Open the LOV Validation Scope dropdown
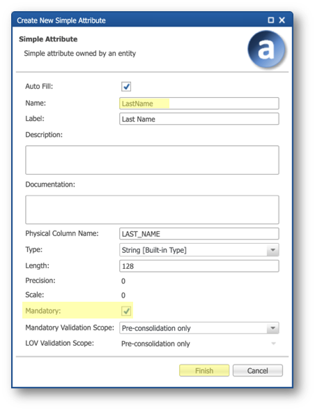Image resolution: width=315 pixels, height=410 pixels. coord(273,344)
